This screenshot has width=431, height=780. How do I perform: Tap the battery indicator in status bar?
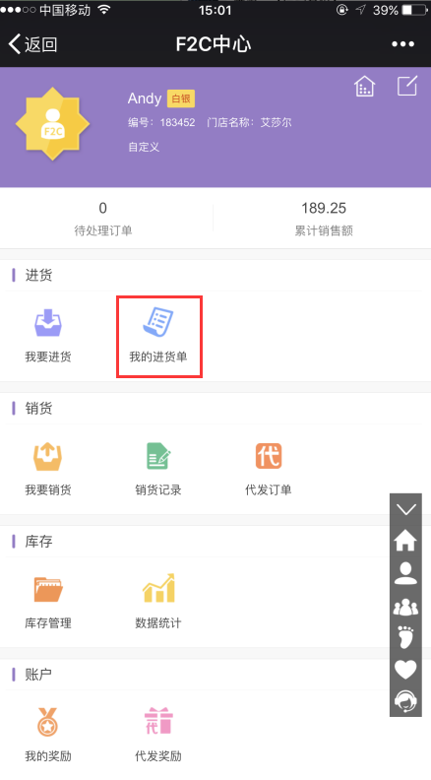click(414, 10)
